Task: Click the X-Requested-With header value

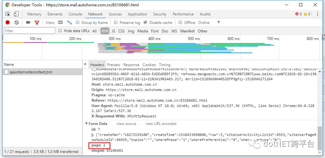Action: [x=142, y=116]
